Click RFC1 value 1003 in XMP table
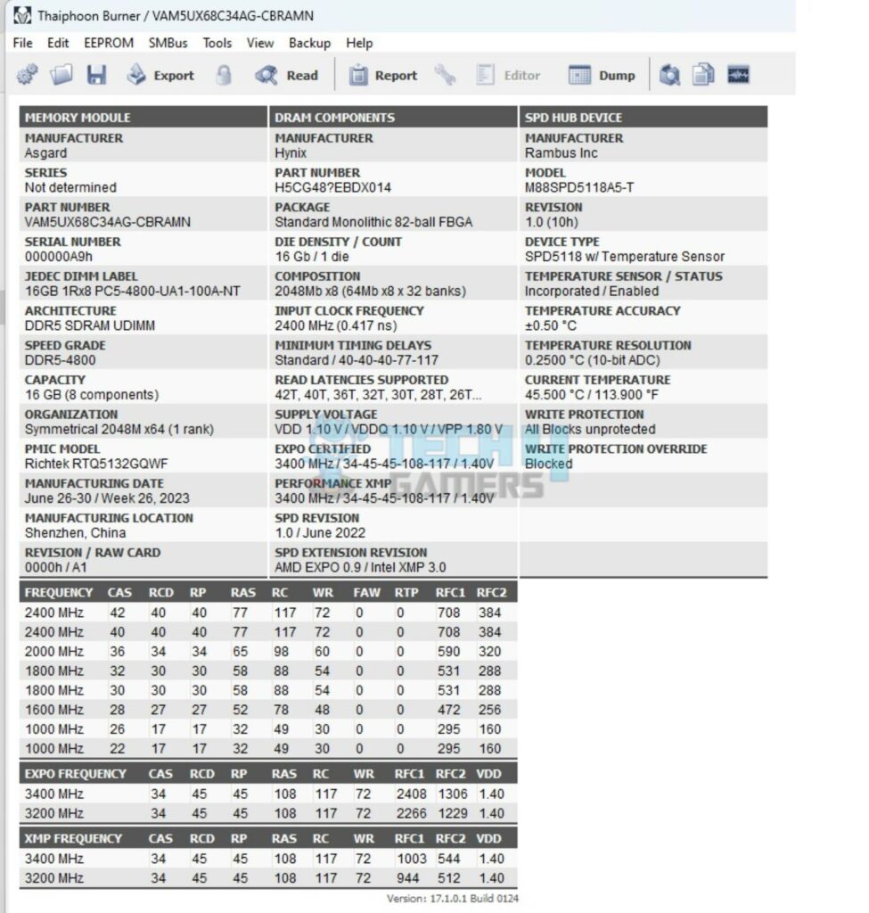The width and height of the screenshot is (869, 913). [411, 859]
